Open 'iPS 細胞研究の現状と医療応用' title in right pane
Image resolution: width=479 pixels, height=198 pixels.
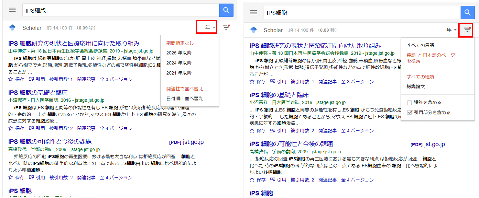pos(315,46)
